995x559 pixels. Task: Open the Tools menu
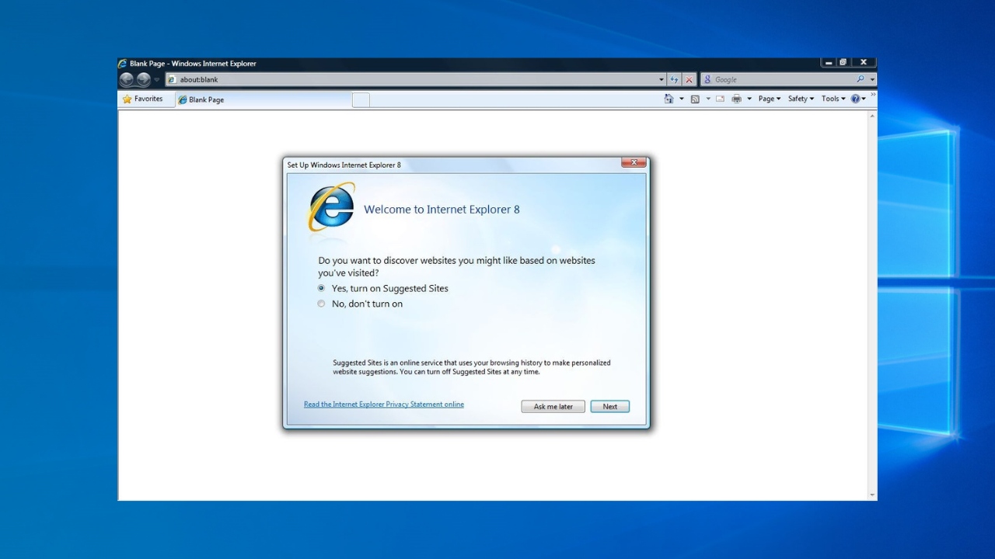[x=833, y=99]
